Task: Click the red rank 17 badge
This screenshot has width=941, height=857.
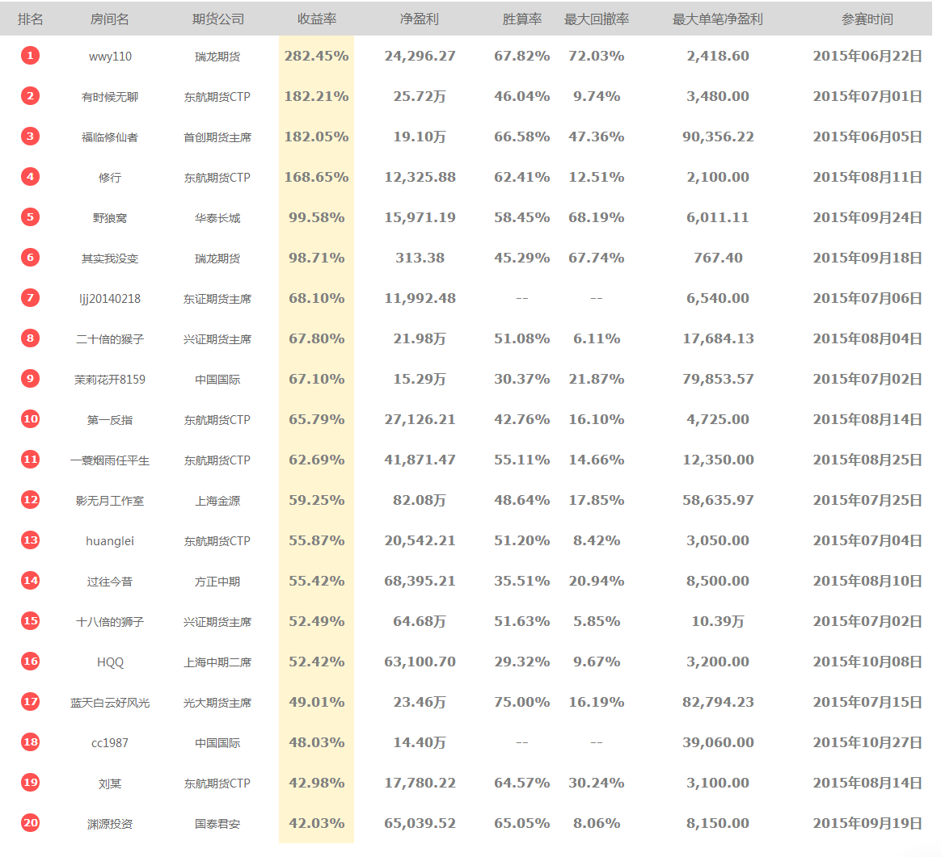Action: 30,702
